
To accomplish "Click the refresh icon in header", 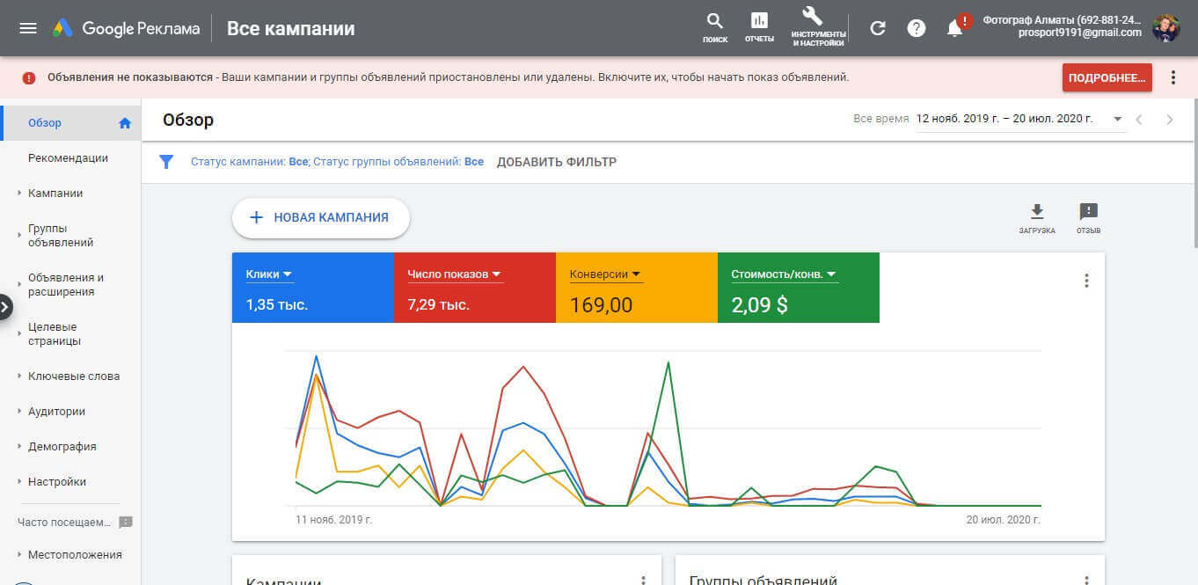I will [x=877, y=28].
